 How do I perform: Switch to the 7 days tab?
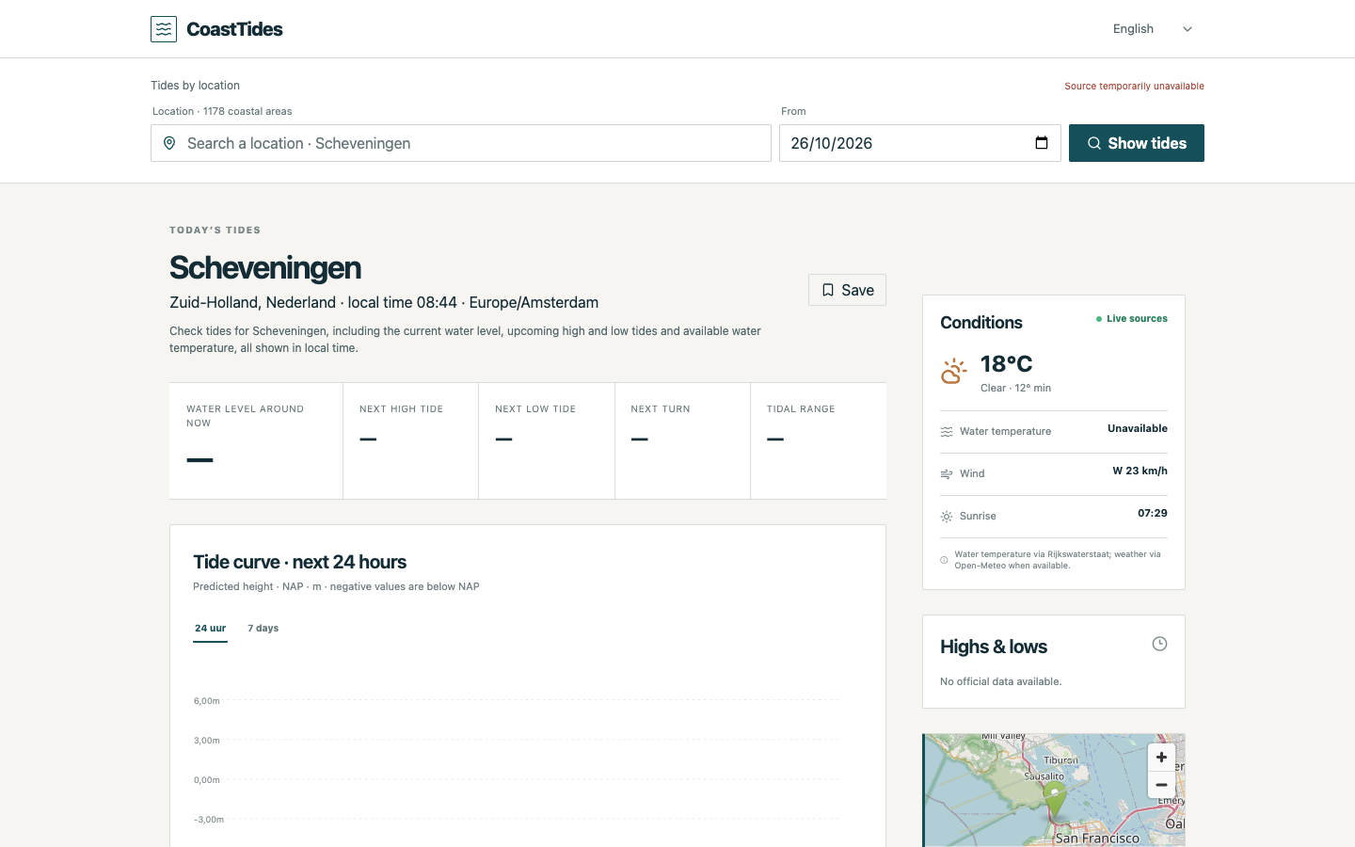263,629
